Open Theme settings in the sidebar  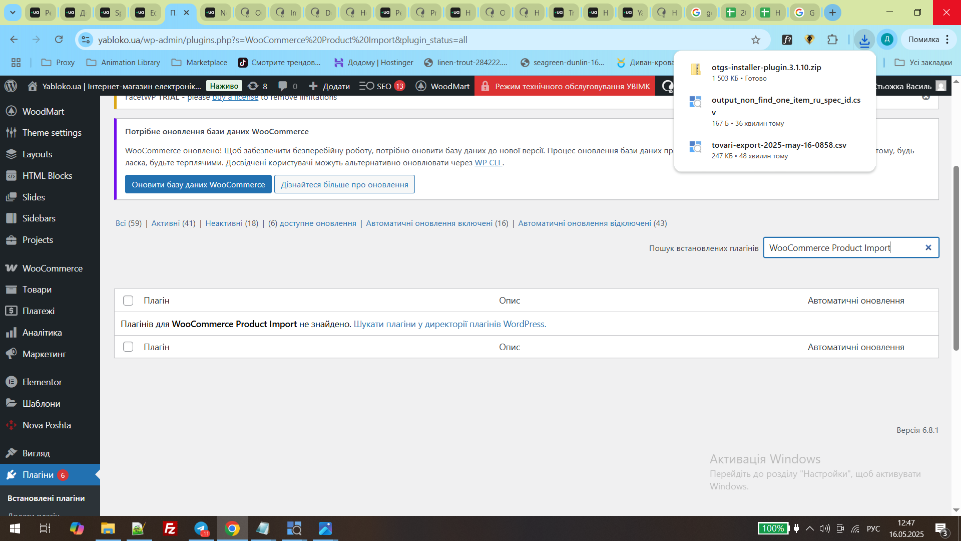(52, 133)
